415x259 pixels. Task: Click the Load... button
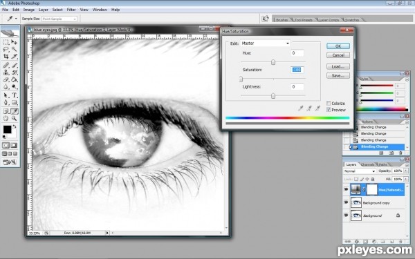(338, 66)
